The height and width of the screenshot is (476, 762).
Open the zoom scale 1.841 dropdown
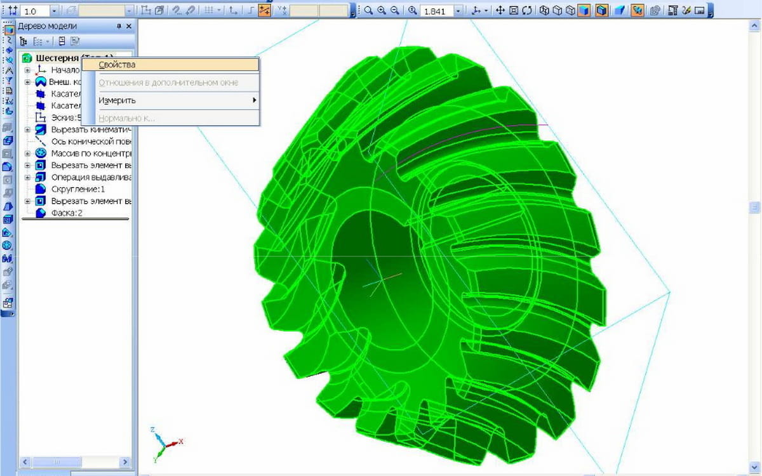coord(458,11)
